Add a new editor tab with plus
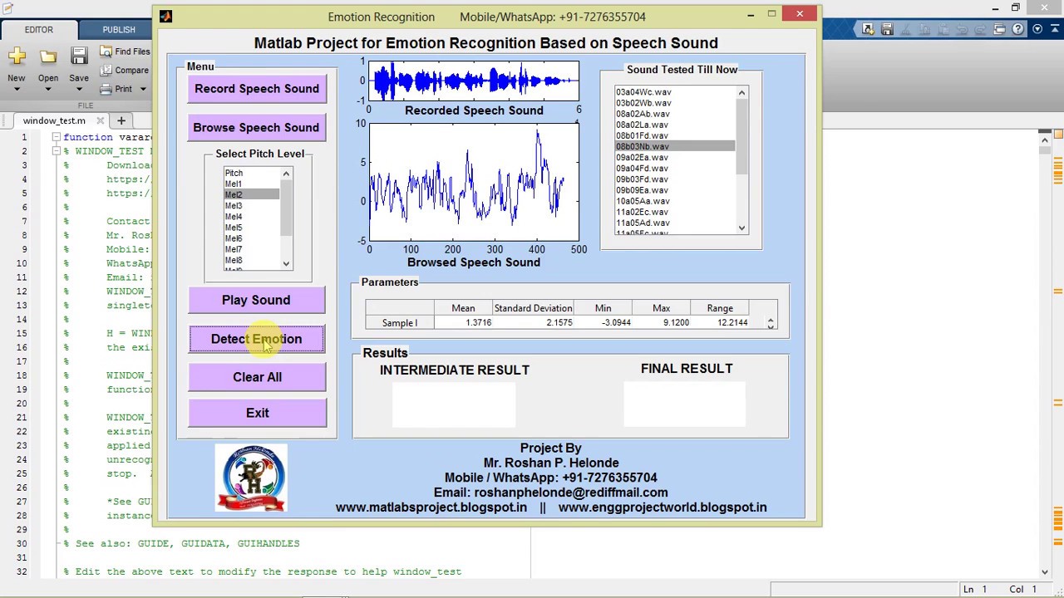1064x598 pixels. click(x=121, y=120)
